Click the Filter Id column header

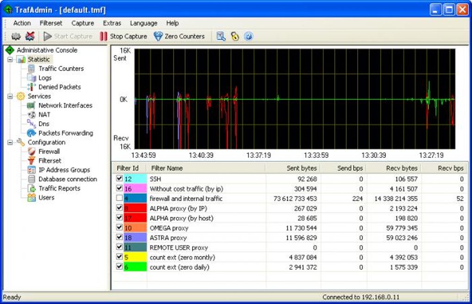click(130, 168)
